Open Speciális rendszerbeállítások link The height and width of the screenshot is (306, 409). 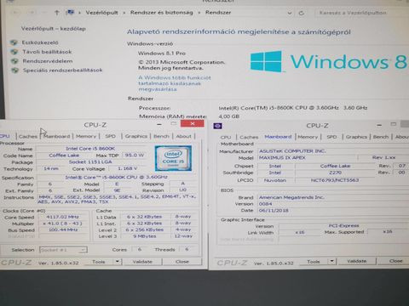(62, 71)
